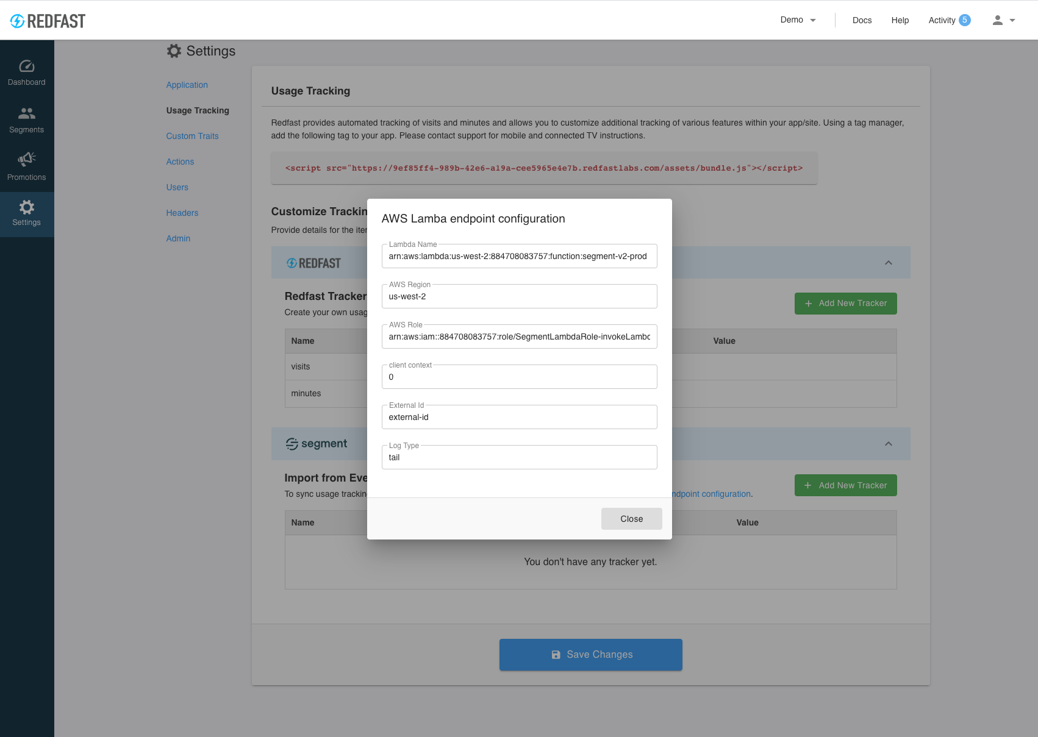Click the Segment logo in section header
1038x737 pixels.
coord(317,444)
